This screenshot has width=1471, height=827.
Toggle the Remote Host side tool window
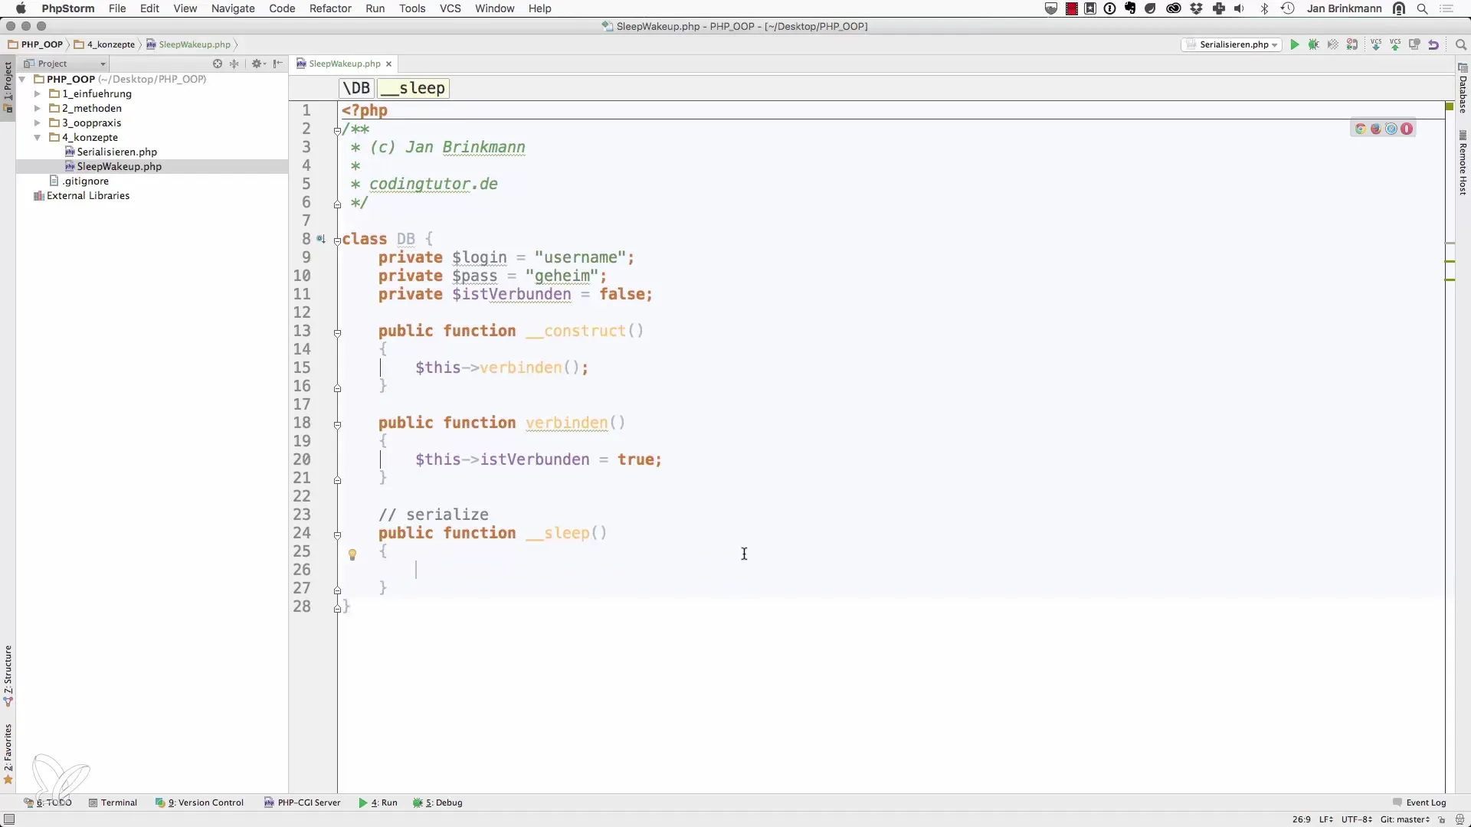[1463, 163]
